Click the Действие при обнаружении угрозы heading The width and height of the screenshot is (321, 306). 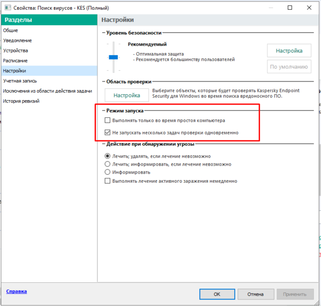pos(150,144)
